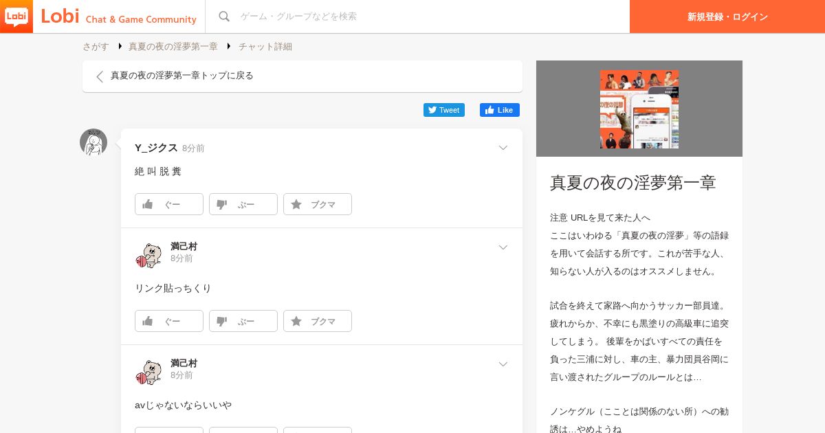Click the message text 絶叫脱糞
The height and width of the screenshot is (433, 825).
tap(158, 172)
